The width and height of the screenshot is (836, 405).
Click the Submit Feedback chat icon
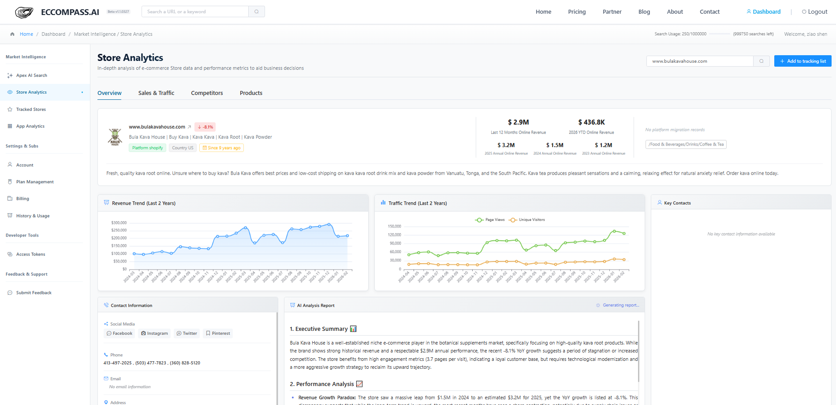pos(10,292)
